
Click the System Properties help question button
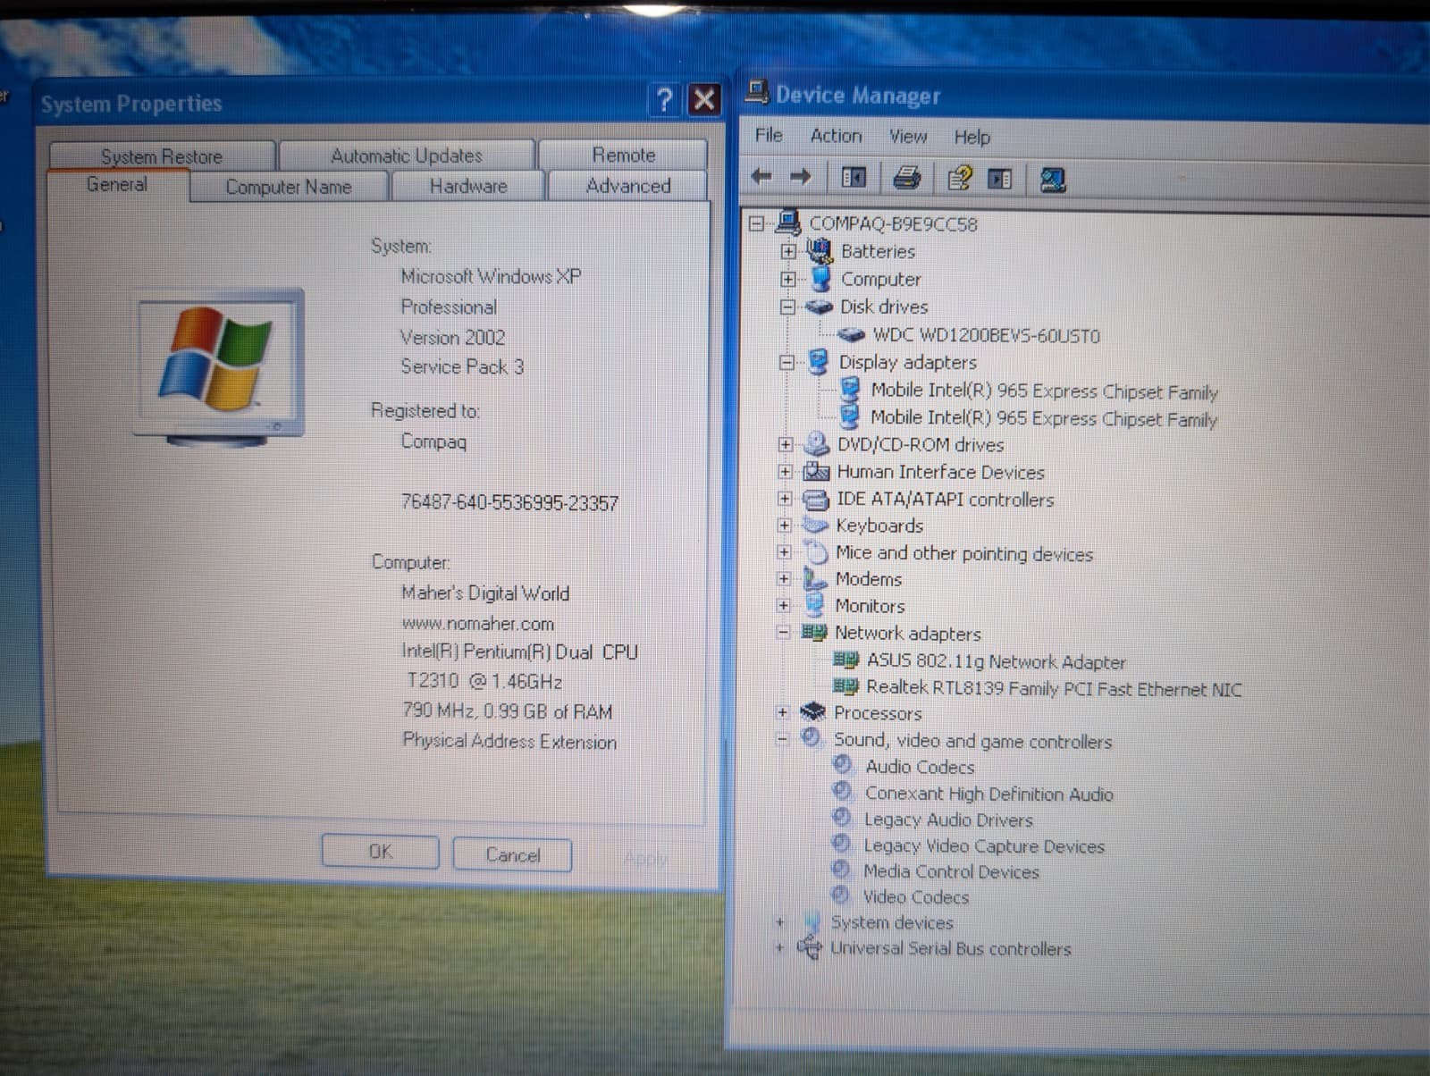click(664, 99)
